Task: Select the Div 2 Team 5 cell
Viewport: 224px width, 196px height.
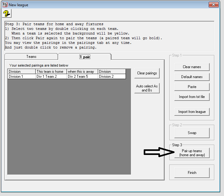Action: 82,77
